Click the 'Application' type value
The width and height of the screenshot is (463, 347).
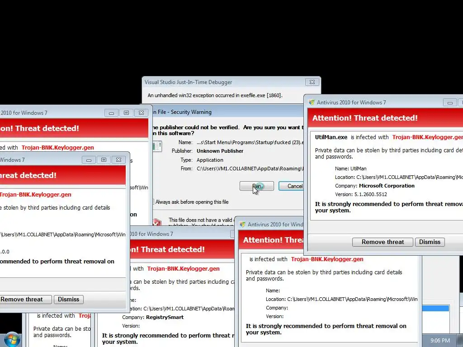pyautogui.click(x=210, y=160)
